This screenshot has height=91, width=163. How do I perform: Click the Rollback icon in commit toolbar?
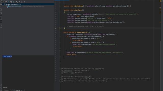(6, 2)
